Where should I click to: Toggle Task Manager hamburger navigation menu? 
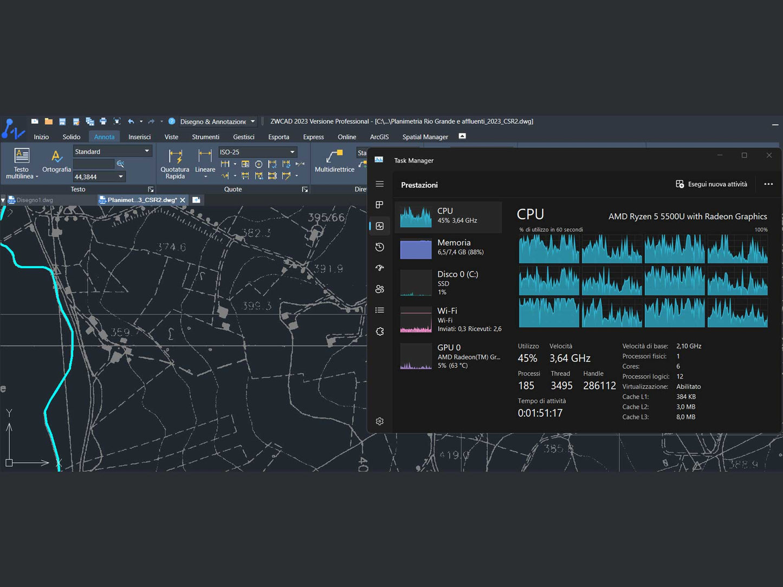pyautogui.click(x=380, y=184)
